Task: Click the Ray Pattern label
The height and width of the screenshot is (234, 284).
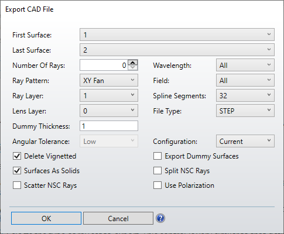Action: pos(31,81)
